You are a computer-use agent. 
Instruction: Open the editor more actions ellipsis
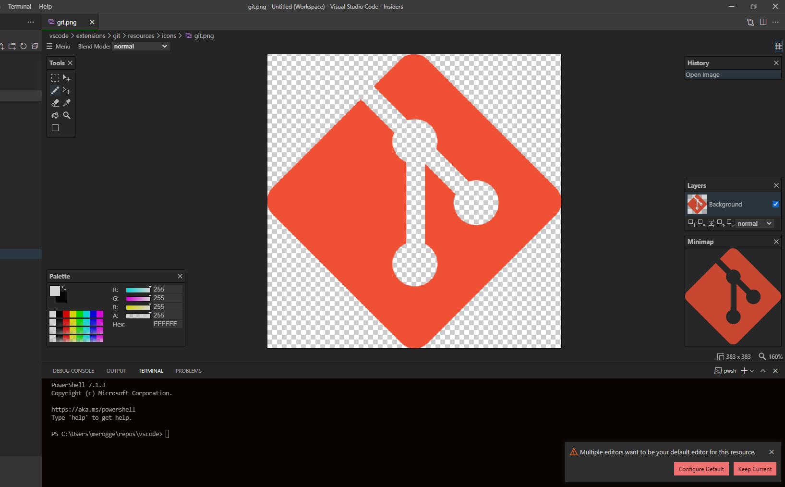(x=775, y=22)
